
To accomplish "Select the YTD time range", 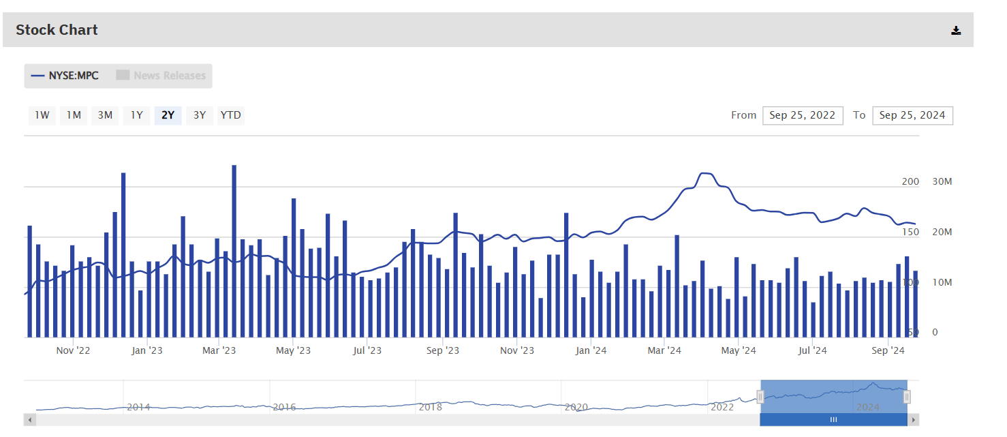I will [230, 115].
